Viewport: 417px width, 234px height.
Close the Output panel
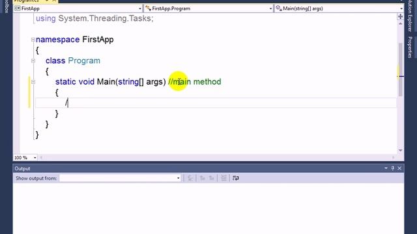(x=399, y=168)
